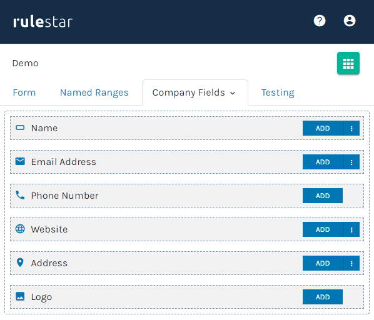Switch to the Form tab
This screenshot has width=374, height=320.
(24, 92)
